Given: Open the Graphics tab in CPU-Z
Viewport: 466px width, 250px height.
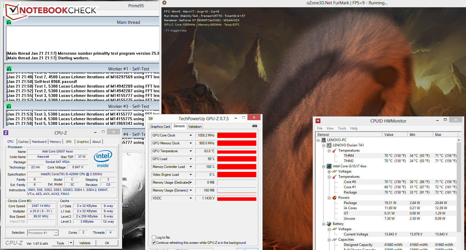Looking at the screenshot, I should (83, 142).
